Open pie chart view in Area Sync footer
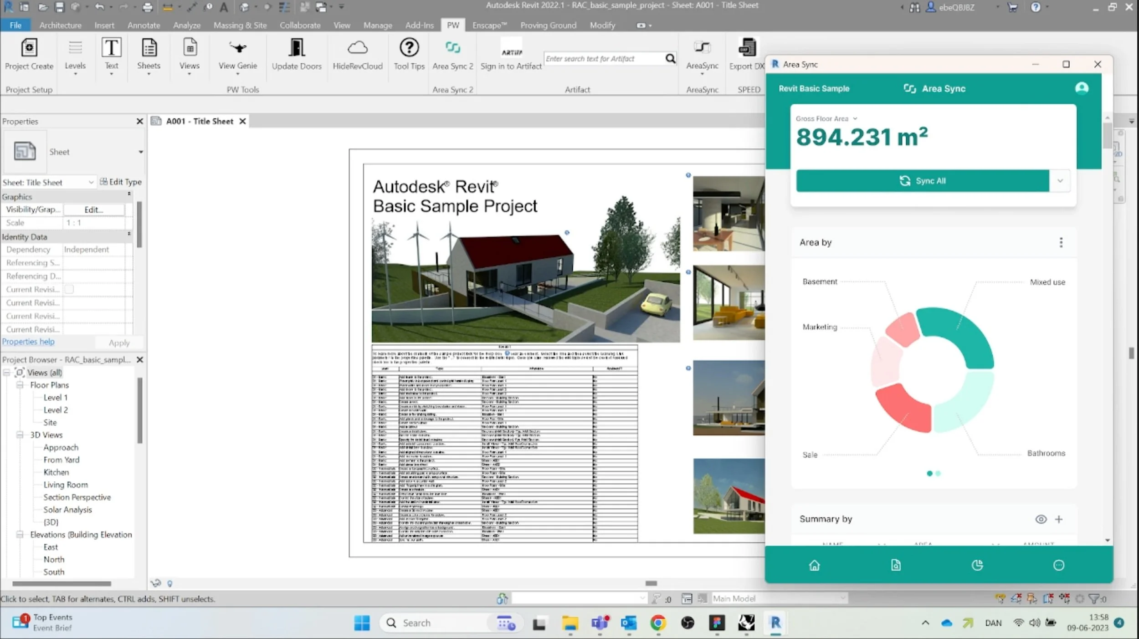1139x639 pixels. [977, 565]
